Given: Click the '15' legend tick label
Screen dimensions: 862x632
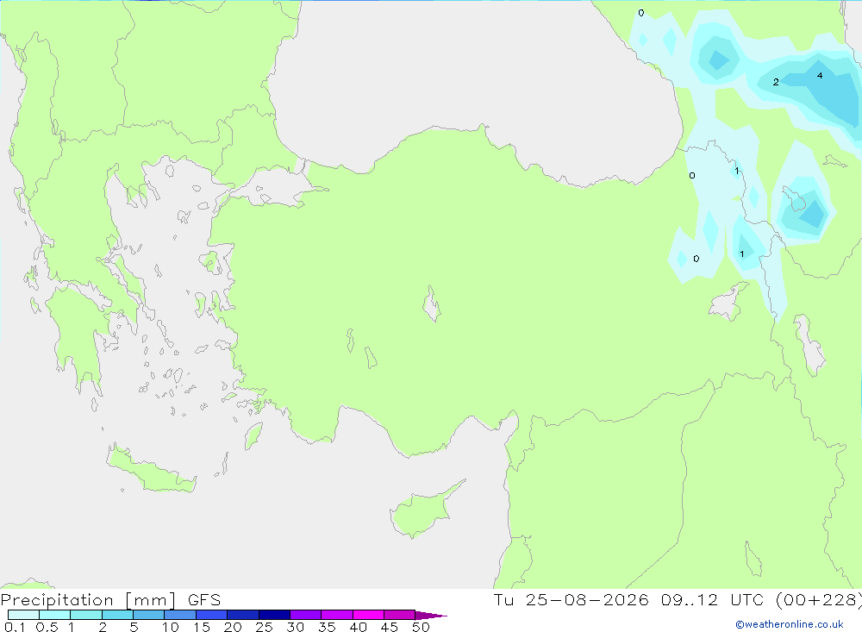Looking at the screenshot, I should point(202,627).
